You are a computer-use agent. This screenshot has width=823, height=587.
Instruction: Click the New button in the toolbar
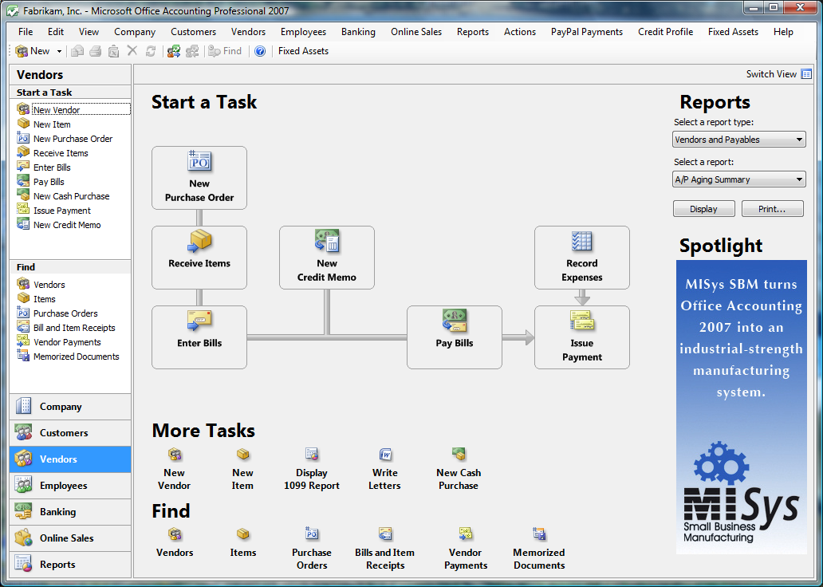(33, 51)
